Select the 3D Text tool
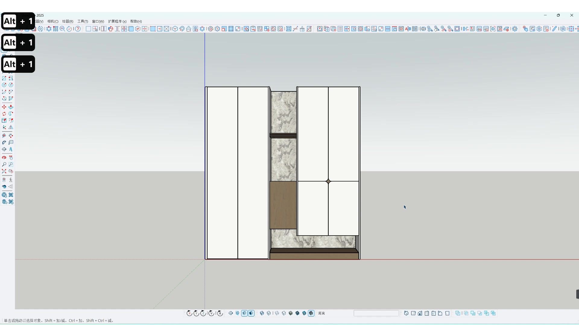The image size is (579, 325). 11,149
